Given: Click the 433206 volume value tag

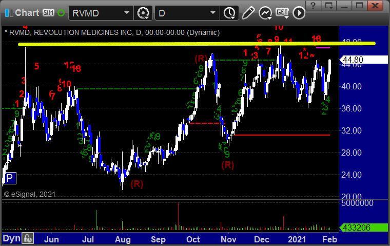Looking at the screenshot, I should (x=363, y=228).
